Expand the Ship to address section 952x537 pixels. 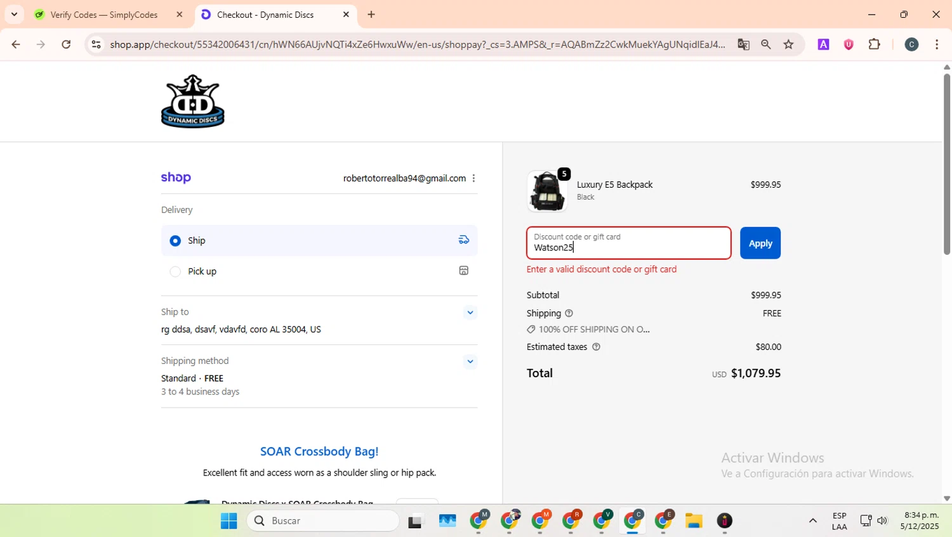pos(470,313)
